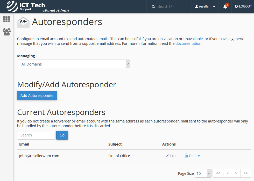
Task: Edit the john@resellerwhm.com autoresponder
Action: pos(171,156)
